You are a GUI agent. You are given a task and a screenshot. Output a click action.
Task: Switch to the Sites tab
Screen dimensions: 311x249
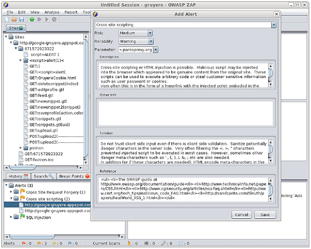(16, 28)
